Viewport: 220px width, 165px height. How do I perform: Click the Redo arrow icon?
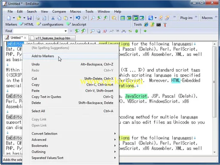(85, 18)
